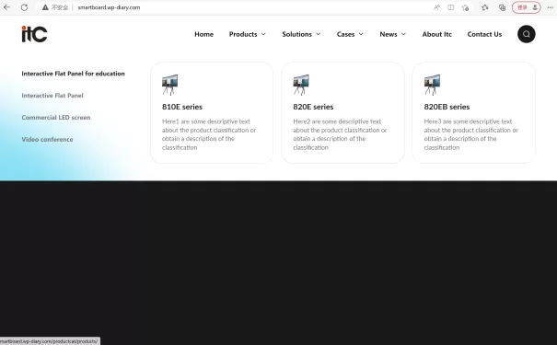
Task: Open the Solutions menu
Action: tap(297, 34)
